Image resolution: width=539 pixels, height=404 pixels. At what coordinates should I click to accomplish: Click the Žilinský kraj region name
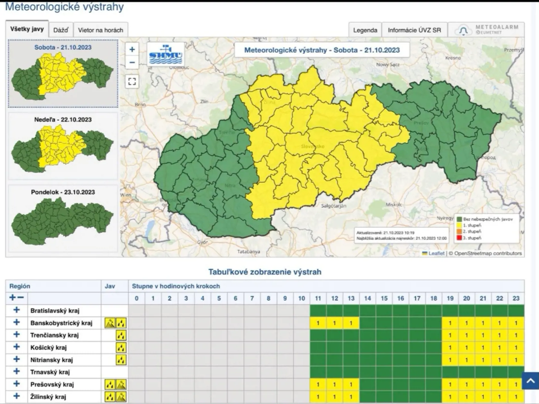point(48,397)
